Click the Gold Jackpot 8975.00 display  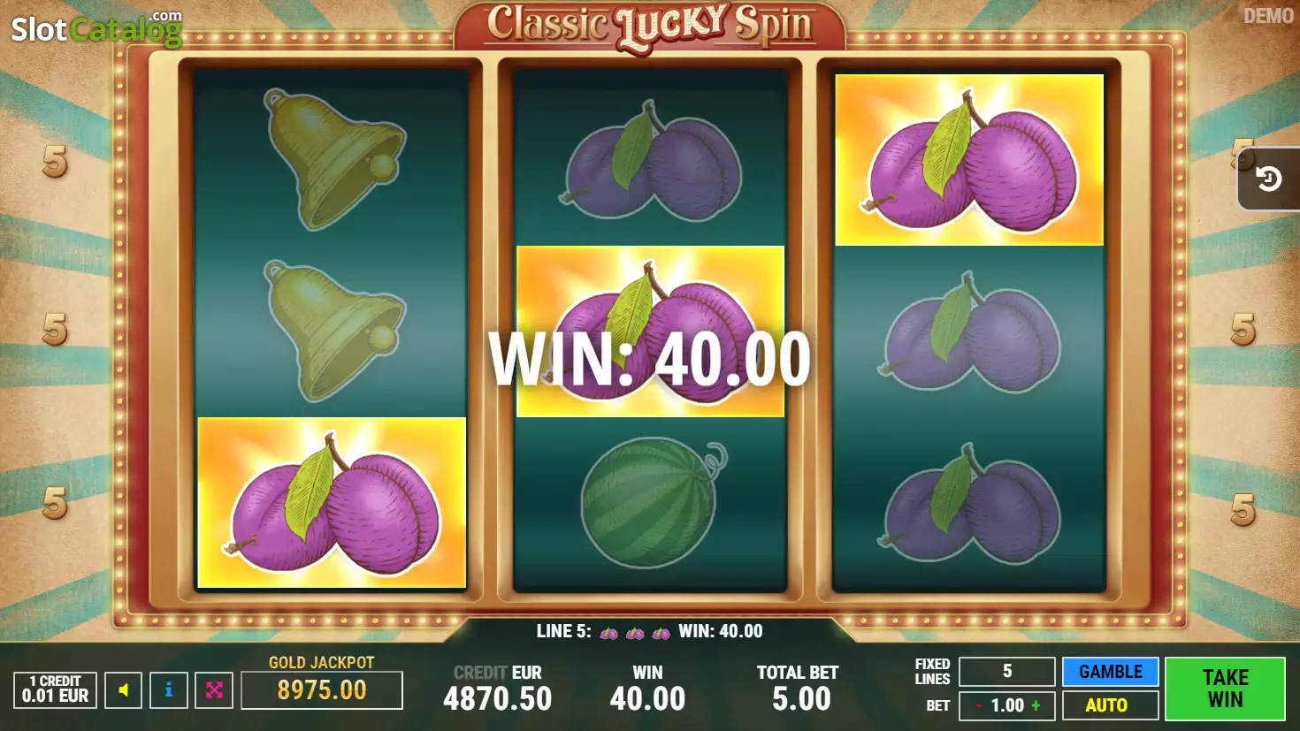tap(322, 690)
